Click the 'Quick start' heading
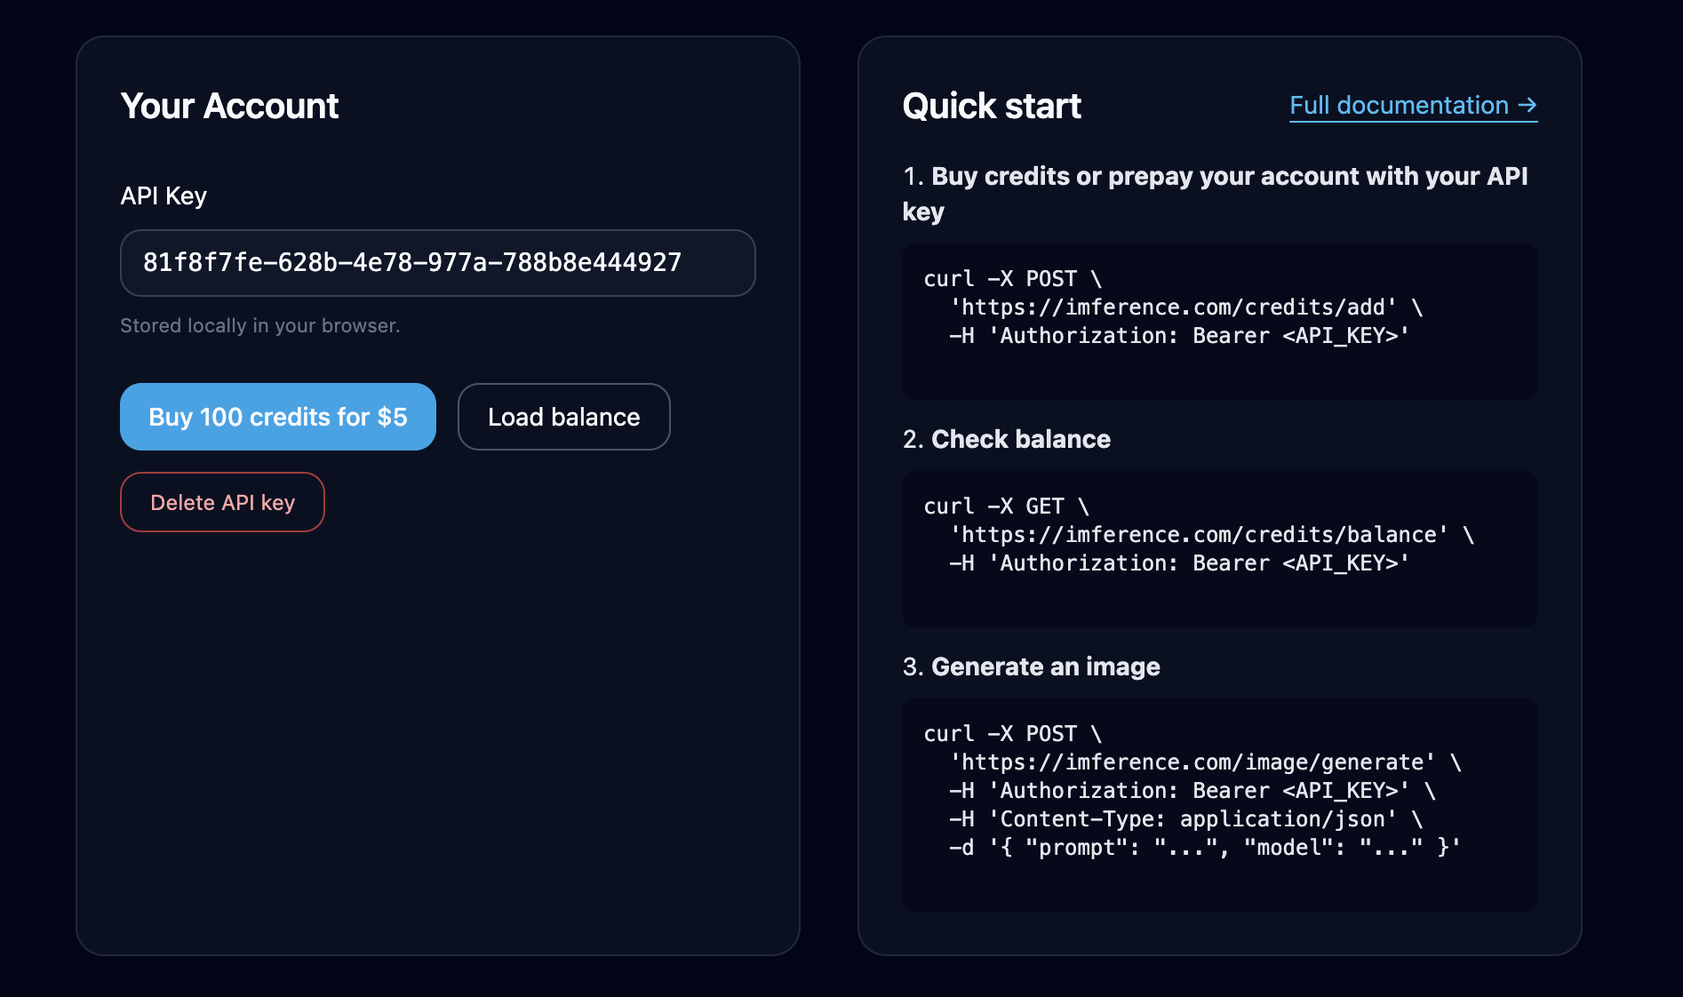Screen dimensions: 1683x997 click(x=992, y=106)
